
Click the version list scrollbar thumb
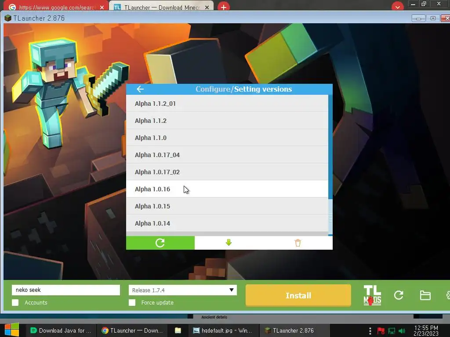point(330,217)
